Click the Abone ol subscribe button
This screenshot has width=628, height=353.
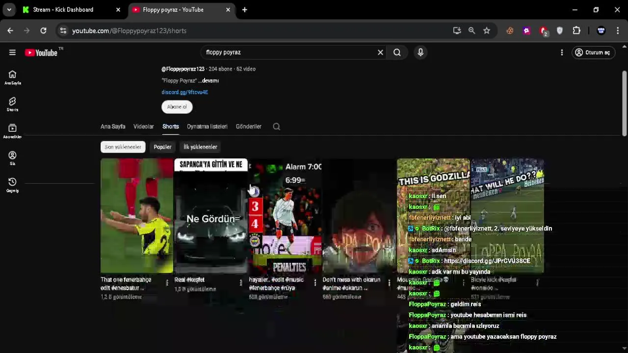(x=177, y=107)
